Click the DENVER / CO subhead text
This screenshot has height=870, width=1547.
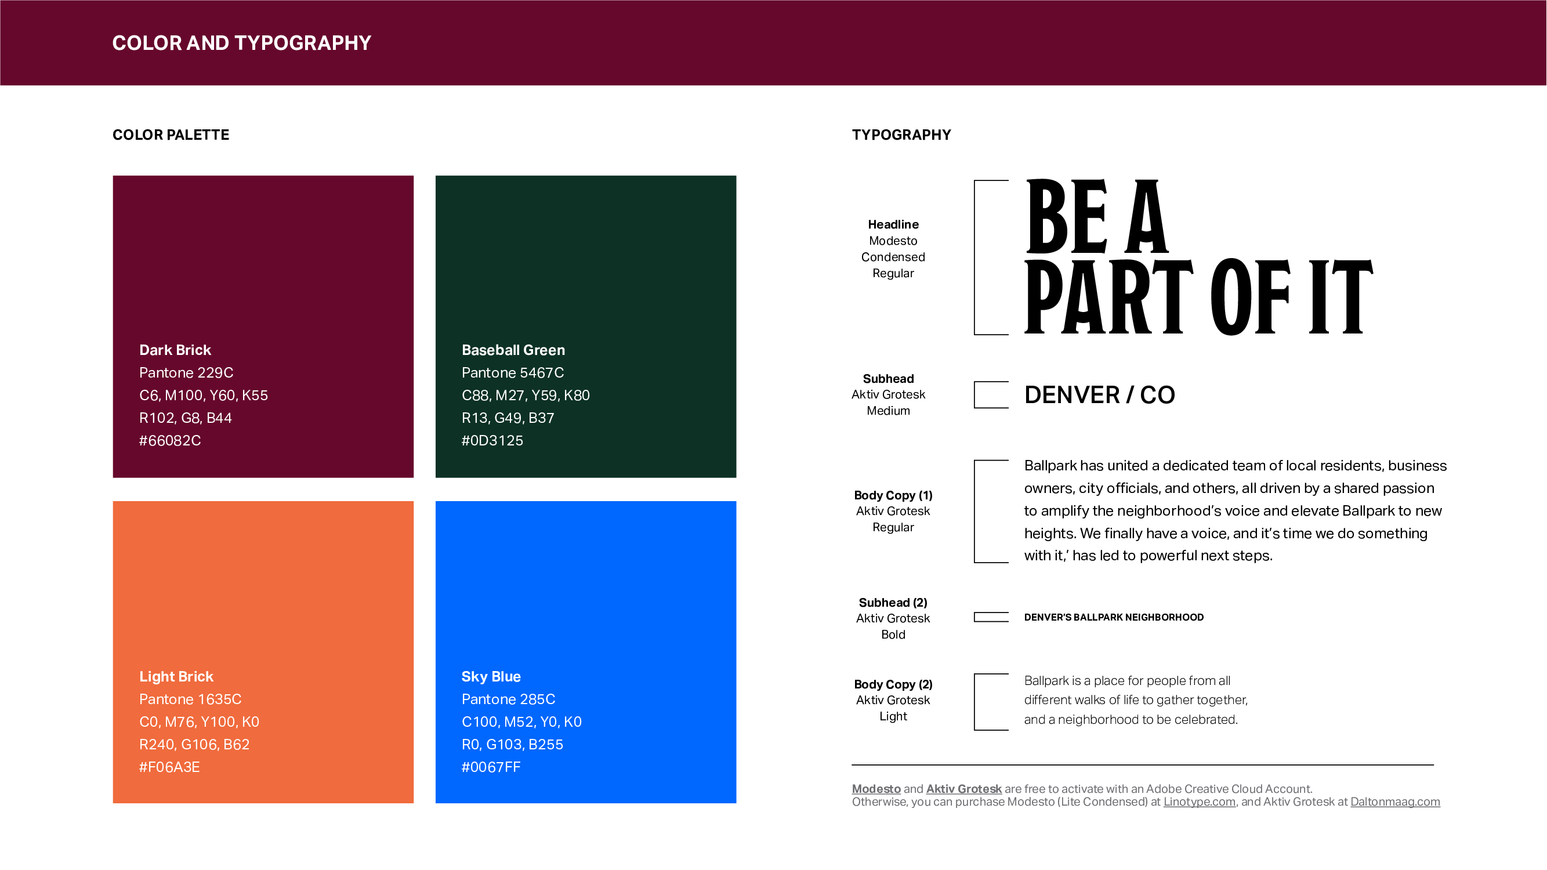coord(1100,395)
